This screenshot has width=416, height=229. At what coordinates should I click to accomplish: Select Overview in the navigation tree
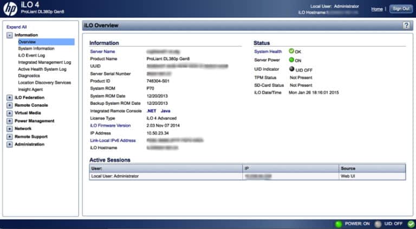point(46,42)
